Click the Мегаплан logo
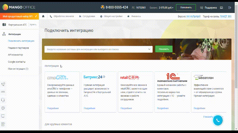 pos(203,77)
